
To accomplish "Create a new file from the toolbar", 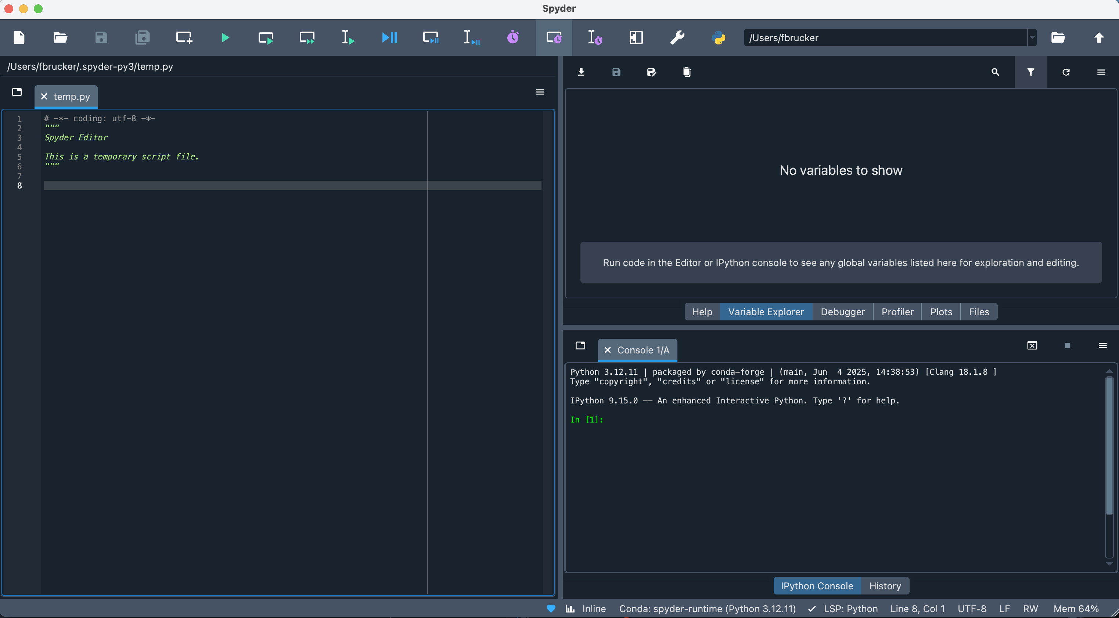I will click(x=19, y=37).
